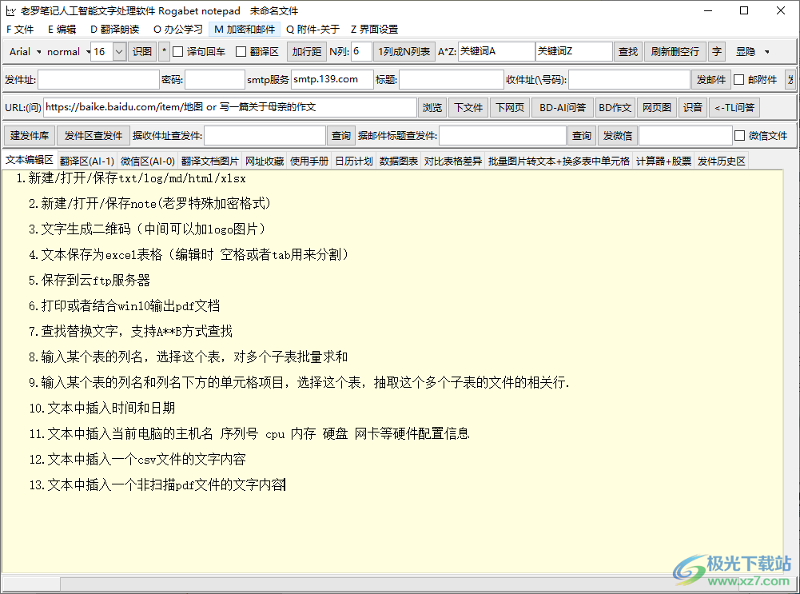Click the 发件区查发件 button
The height and width of the screenshot is (594, 800).
[94, 135]
